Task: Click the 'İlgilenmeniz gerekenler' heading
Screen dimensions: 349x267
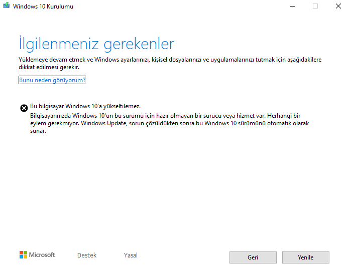Action: point(96,44)
